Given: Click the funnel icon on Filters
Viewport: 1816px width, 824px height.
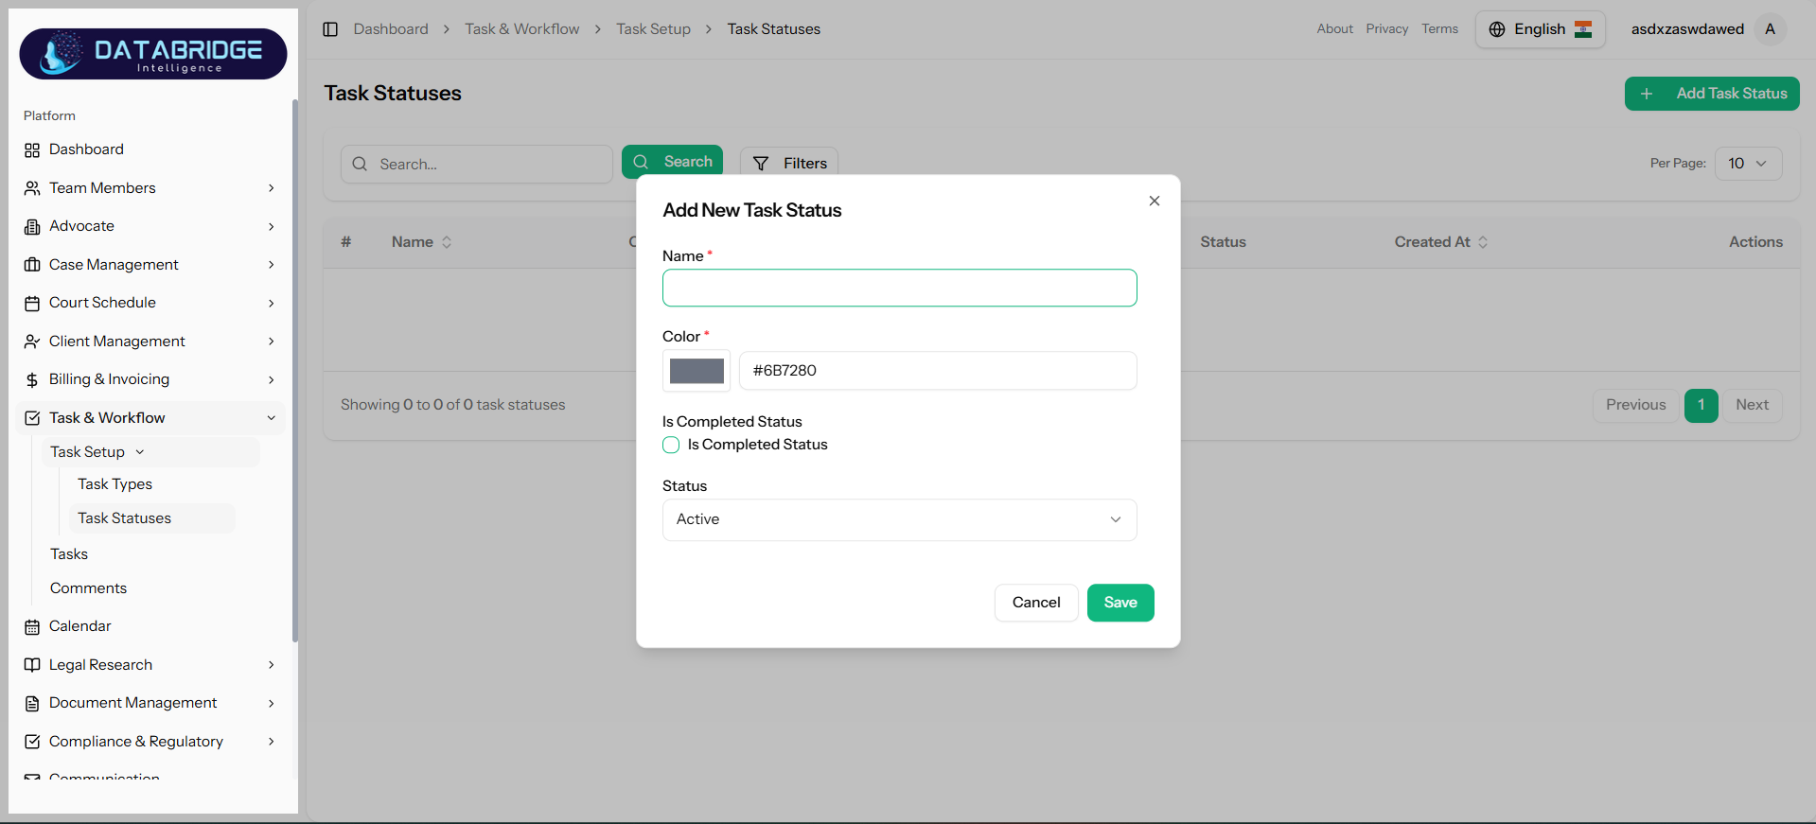Looking at the screenshot, I should tap(761, 164).
